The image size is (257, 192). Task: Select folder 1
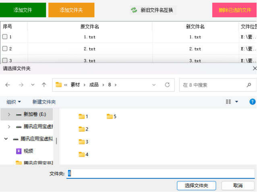[83, 116]
